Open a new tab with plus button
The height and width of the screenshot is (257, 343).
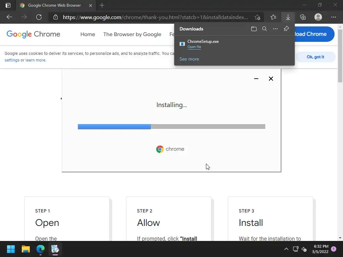pyautogui.click(x=102, y=5)
